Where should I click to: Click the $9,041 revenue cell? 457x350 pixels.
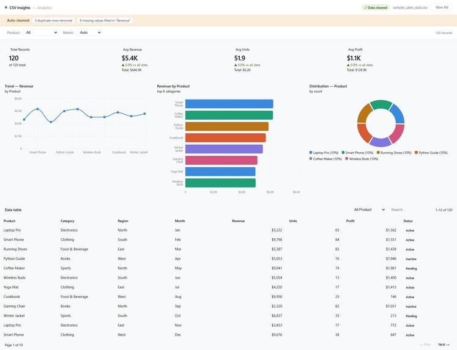(x=277, y=268)
